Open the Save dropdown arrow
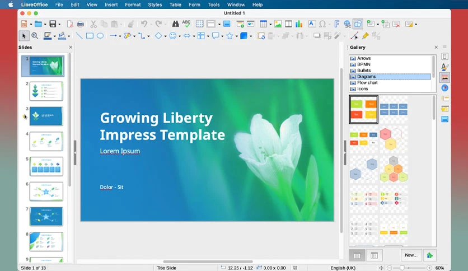The image size is (468, 271). pyautogui.click(x=59, y=24)
